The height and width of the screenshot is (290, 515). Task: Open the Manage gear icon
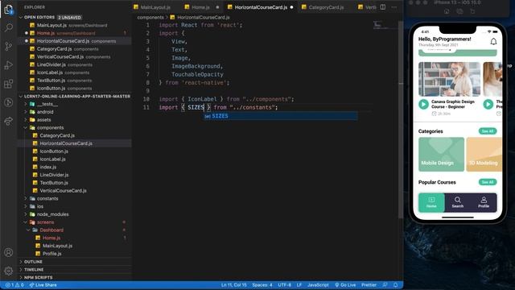coord(9,271)
